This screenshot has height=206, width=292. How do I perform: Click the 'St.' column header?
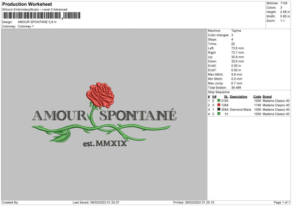click(226, 97)
